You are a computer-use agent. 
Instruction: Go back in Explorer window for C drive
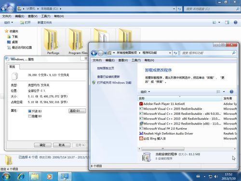[4, 9]
